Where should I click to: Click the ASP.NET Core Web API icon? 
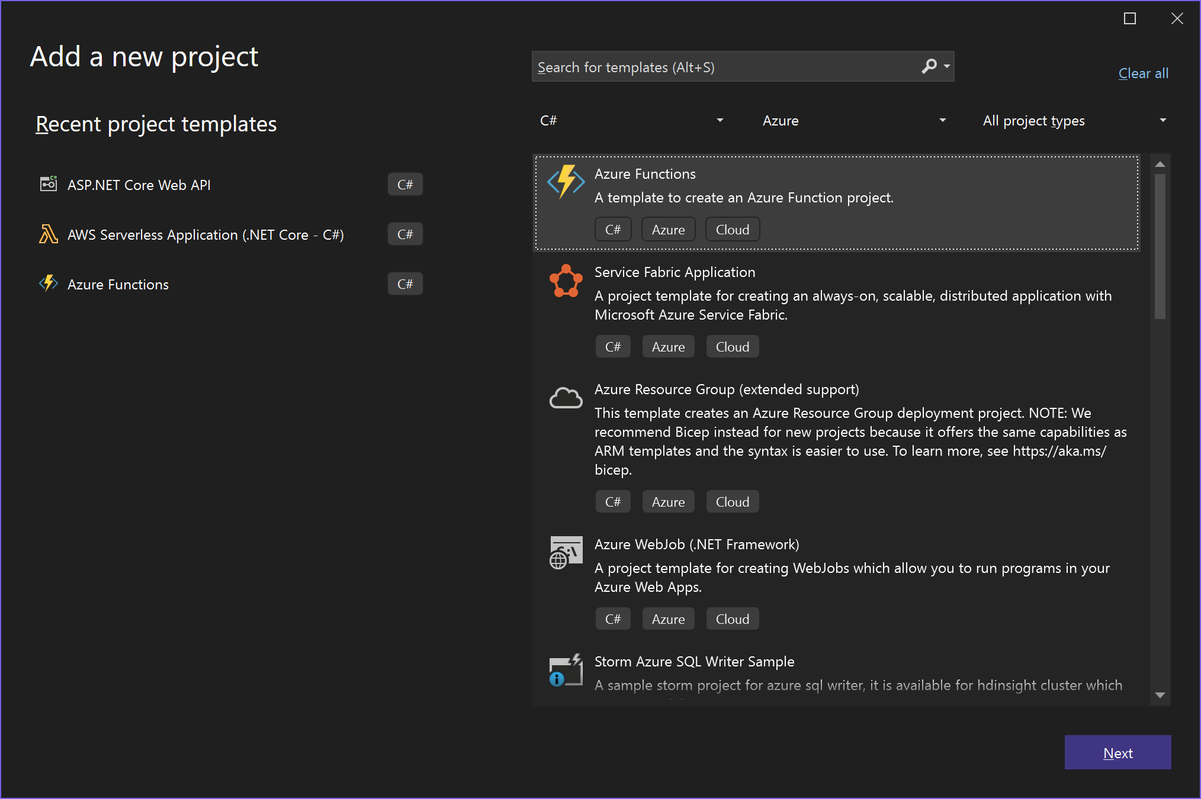click(x=49, y=184)
